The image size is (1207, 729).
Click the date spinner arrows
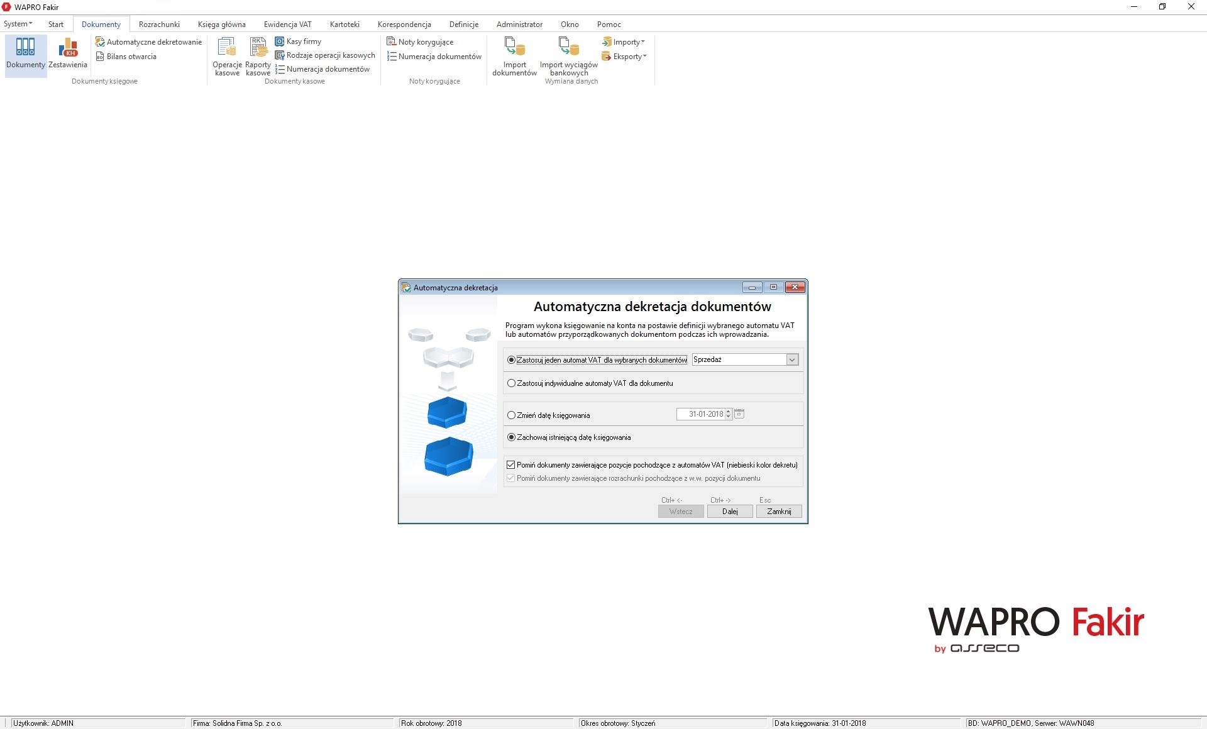coord(729,414)
